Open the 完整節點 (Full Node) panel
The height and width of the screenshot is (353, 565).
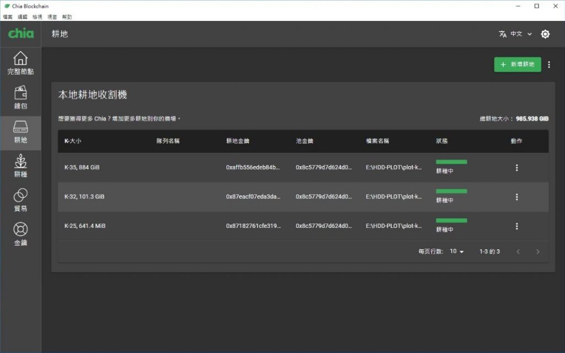[x=20, y=62]
